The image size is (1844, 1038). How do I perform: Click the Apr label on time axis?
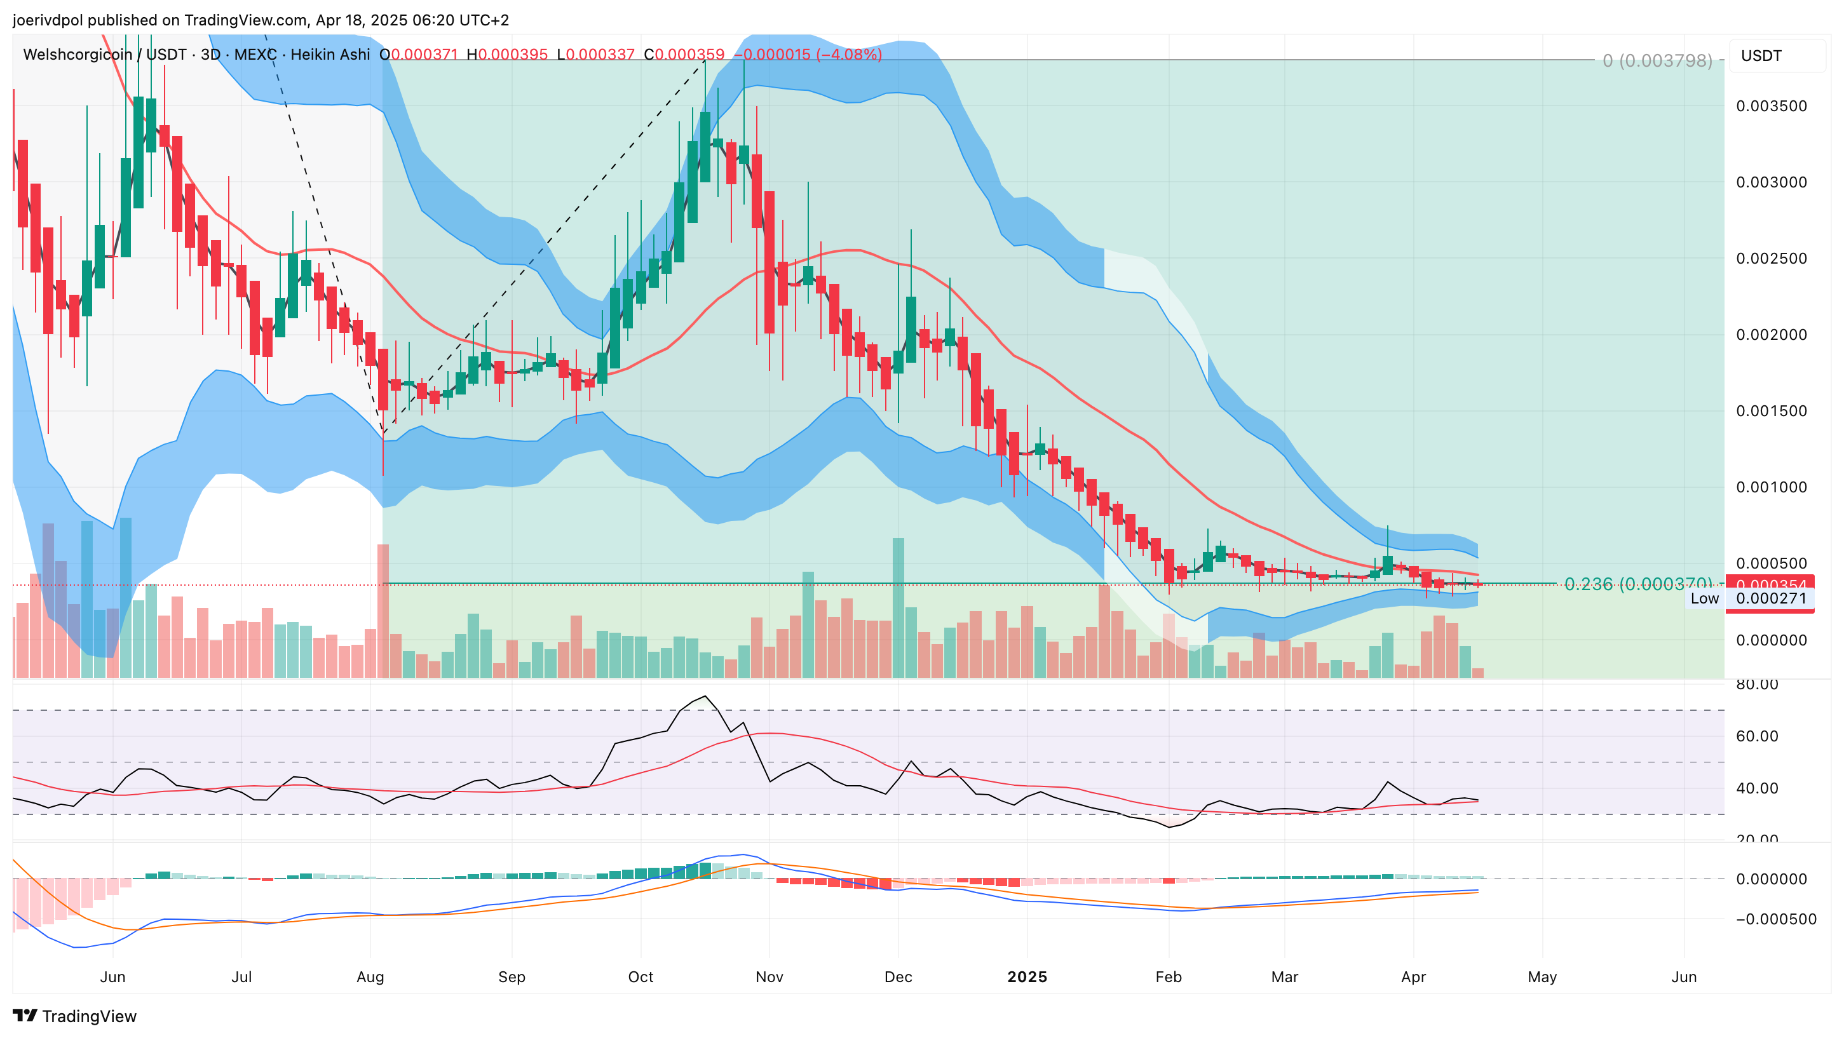(x=1414, y=977)
